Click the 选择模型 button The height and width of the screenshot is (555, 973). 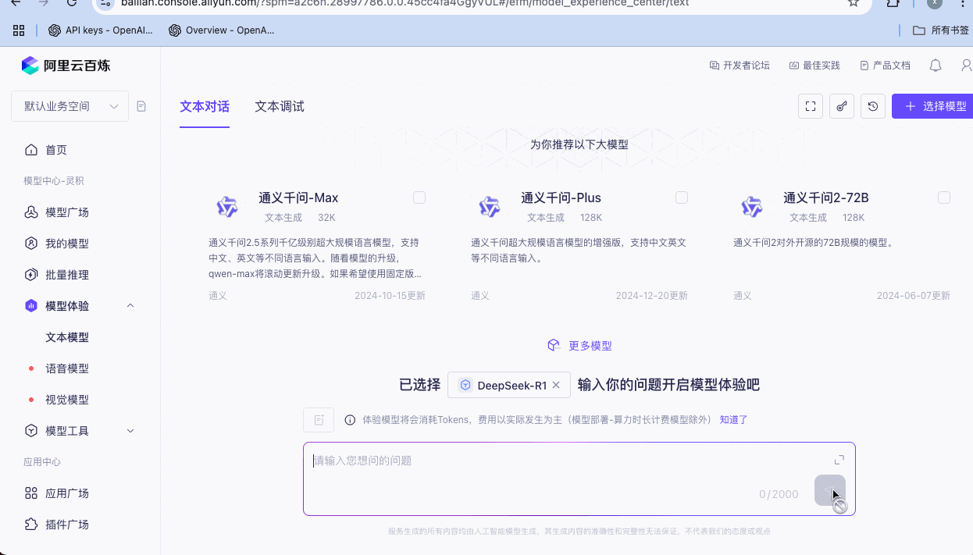932,106
